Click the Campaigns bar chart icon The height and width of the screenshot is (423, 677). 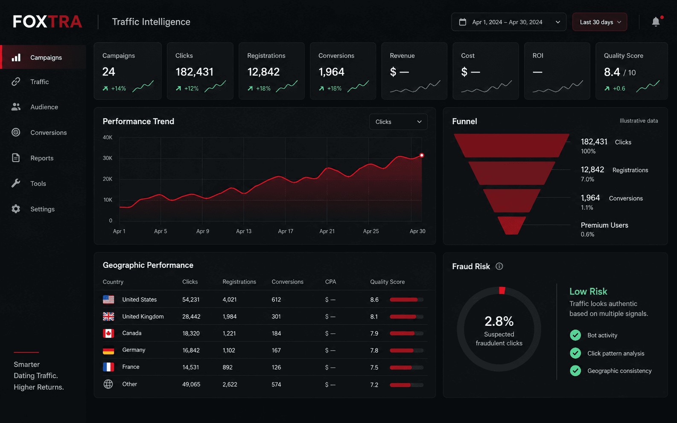click(x=16, y=57)
